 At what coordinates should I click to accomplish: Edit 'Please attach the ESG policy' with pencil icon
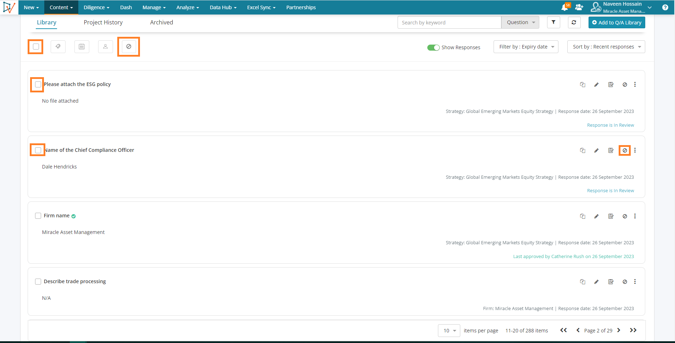pyautogui.click(x=596, y=85)
